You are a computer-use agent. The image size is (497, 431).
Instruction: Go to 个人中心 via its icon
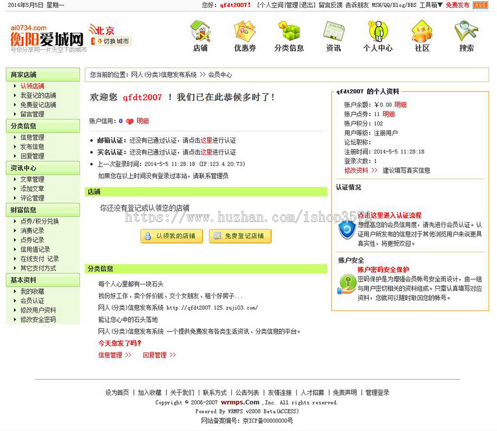[x=377, y=33]
